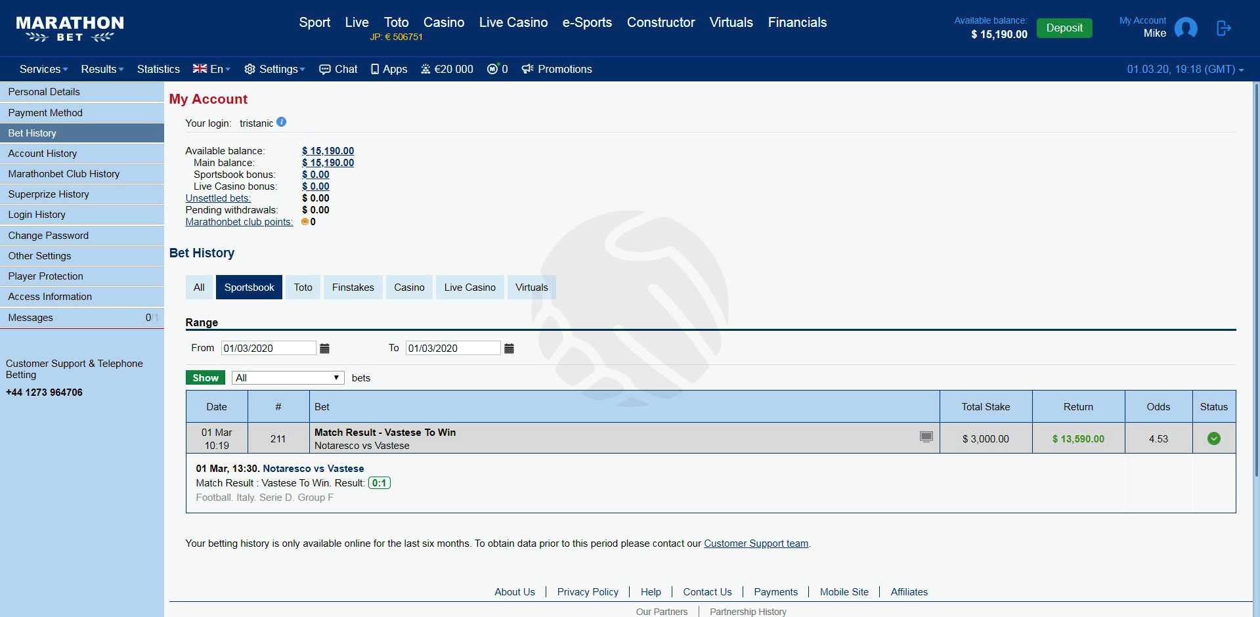Open Statistics in the toolbar
Viewport: 1260px width, 617px height.
click(158, 69)
